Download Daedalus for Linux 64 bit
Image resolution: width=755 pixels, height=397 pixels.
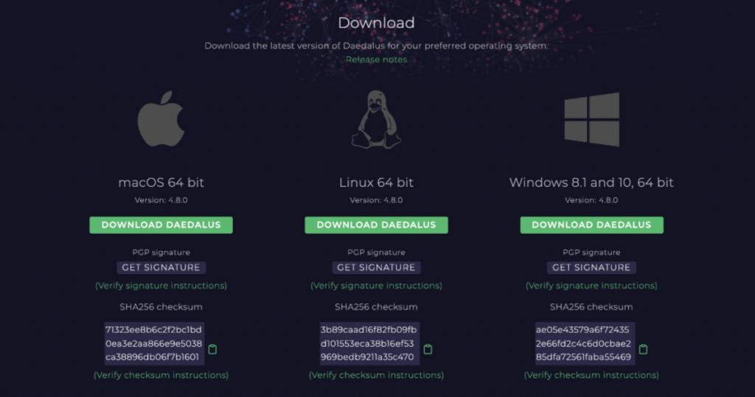pyautogui.click(x=376, y=225)
